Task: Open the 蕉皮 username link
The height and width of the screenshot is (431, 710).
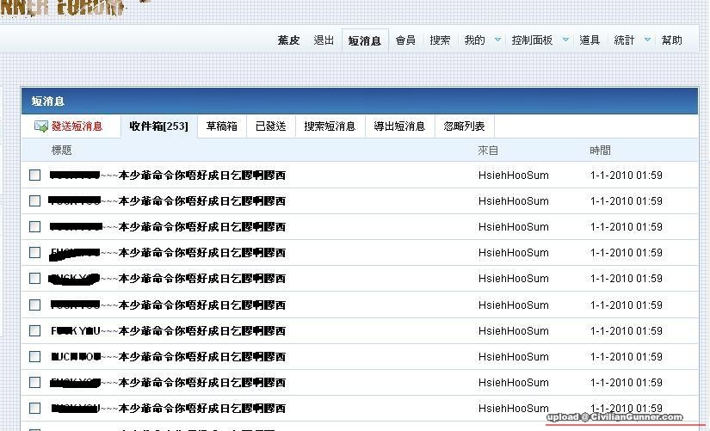Action: (x=289, y=40)
